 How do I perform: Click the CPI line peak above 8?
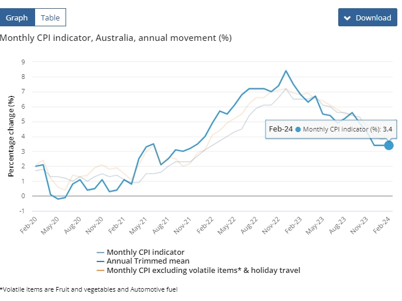click(x=286, y=71)
